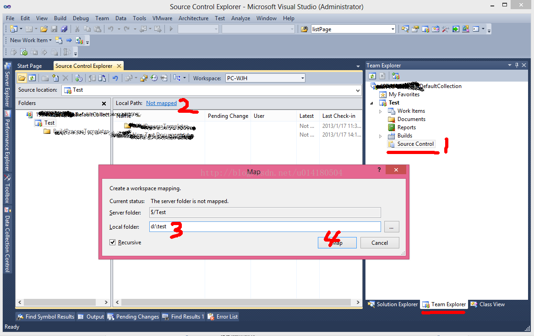Click the green arrow Start Page icon
This screenshot has width=534, height=336.
(x=456, y=29)
